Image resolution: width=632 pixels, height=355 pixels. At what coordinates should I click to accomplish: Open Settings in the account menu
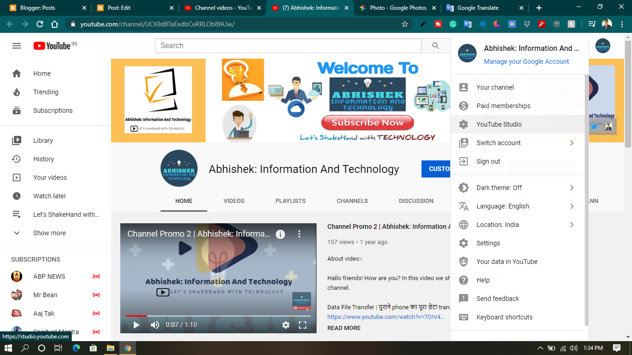517,243
